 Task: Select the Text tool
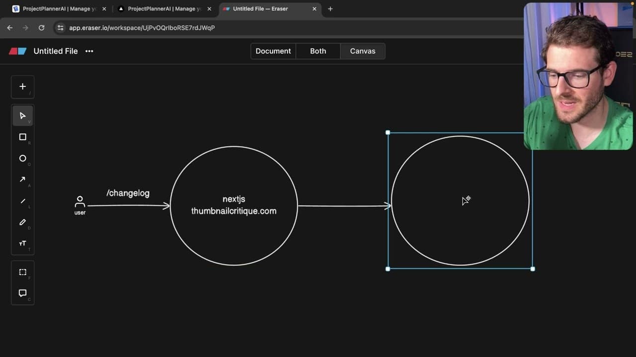[22, 243]
